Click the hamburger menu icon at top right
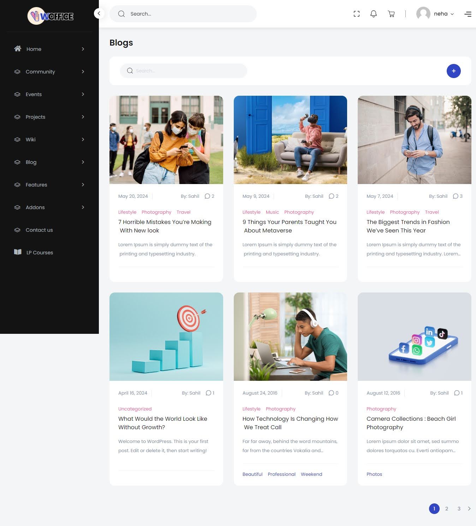476x526 pixels. (468, 14)
